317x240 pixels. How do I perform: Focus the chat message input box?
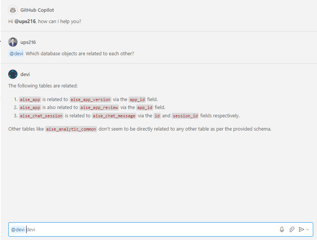(x=161, y=229)
